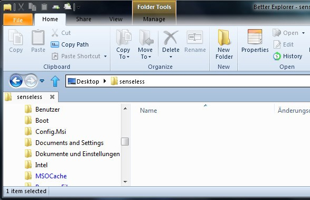
Task: Open the Paste Shortcut dropdown arrow
Action: click(x=106, y=57)
